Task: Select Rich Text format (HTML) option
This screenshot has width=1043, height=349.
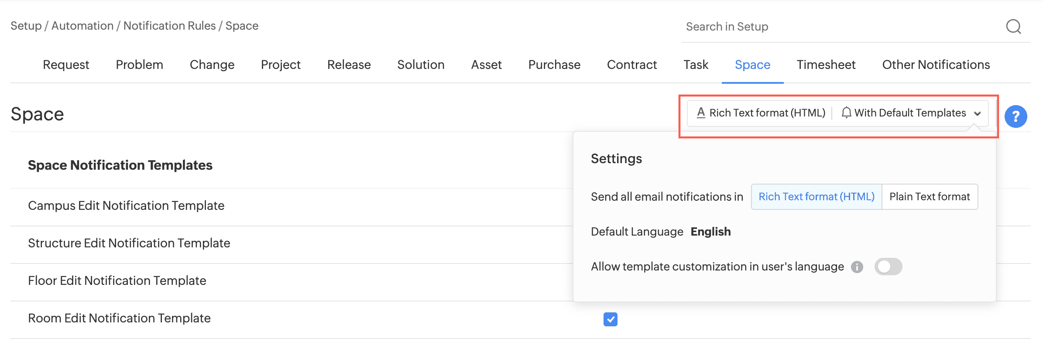Action: pos(816,197)
